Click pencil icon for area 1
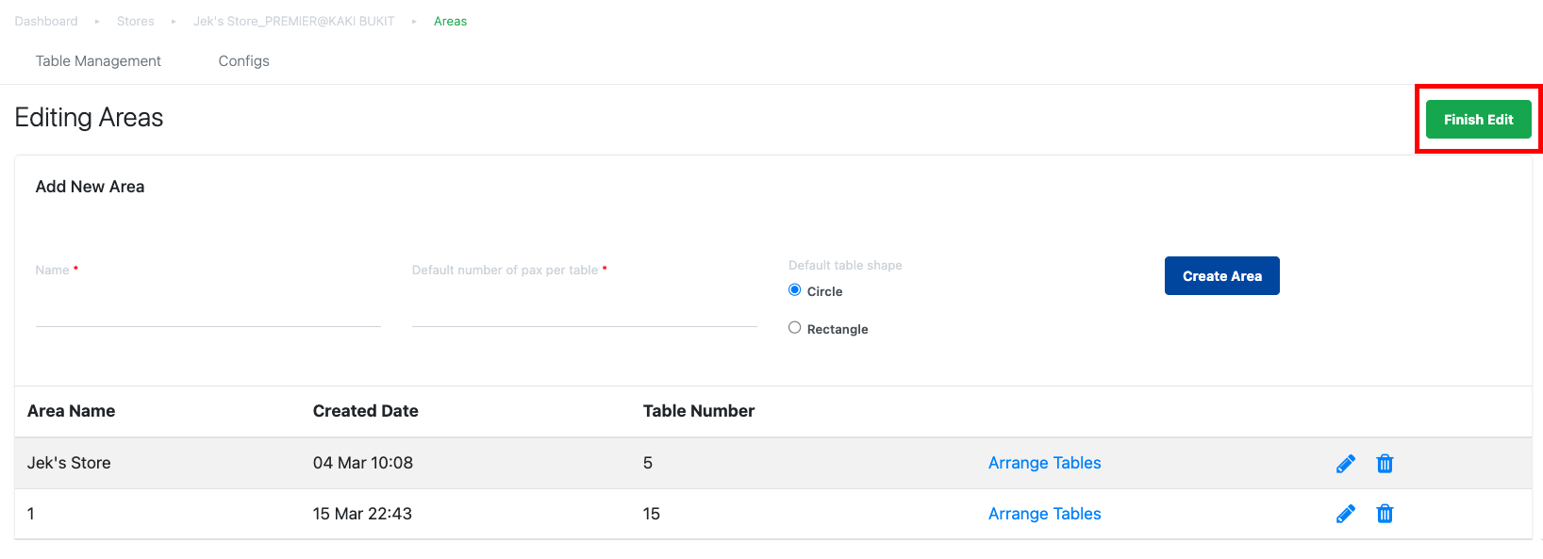Screen dimensions: 1543x559 1346,514
